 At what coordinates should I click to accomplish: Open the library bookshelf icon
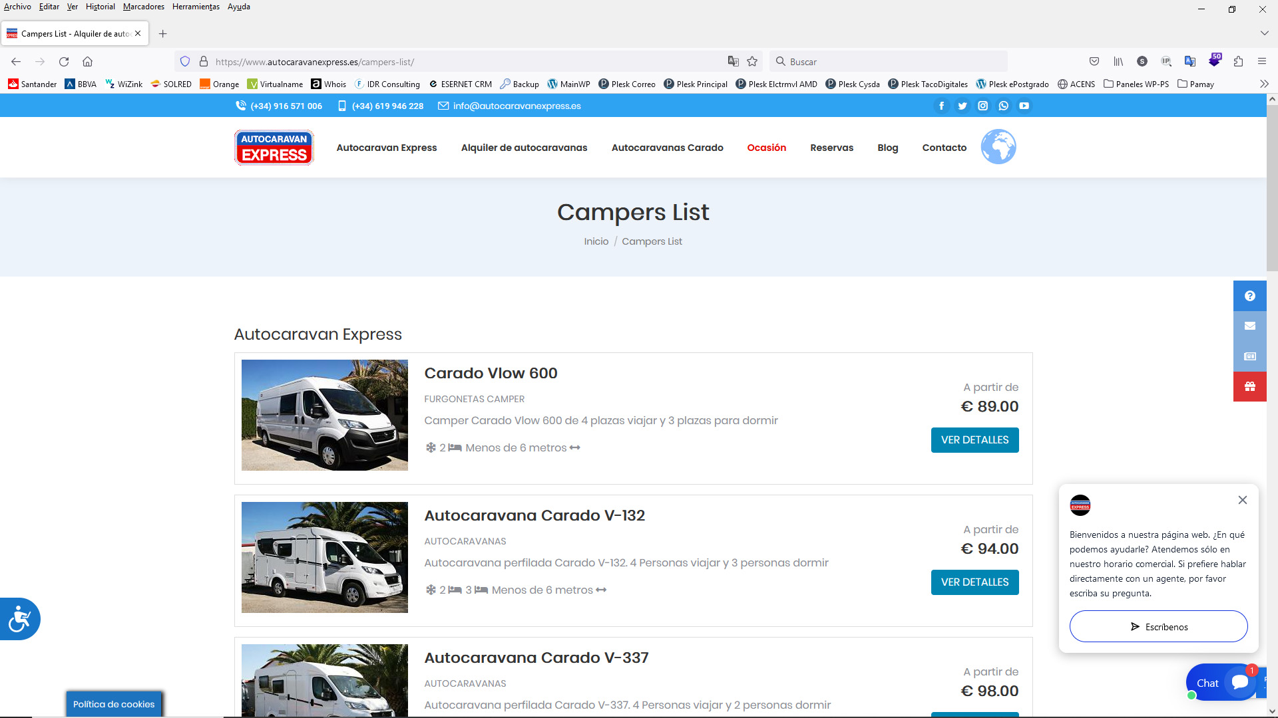point(1118,61)
